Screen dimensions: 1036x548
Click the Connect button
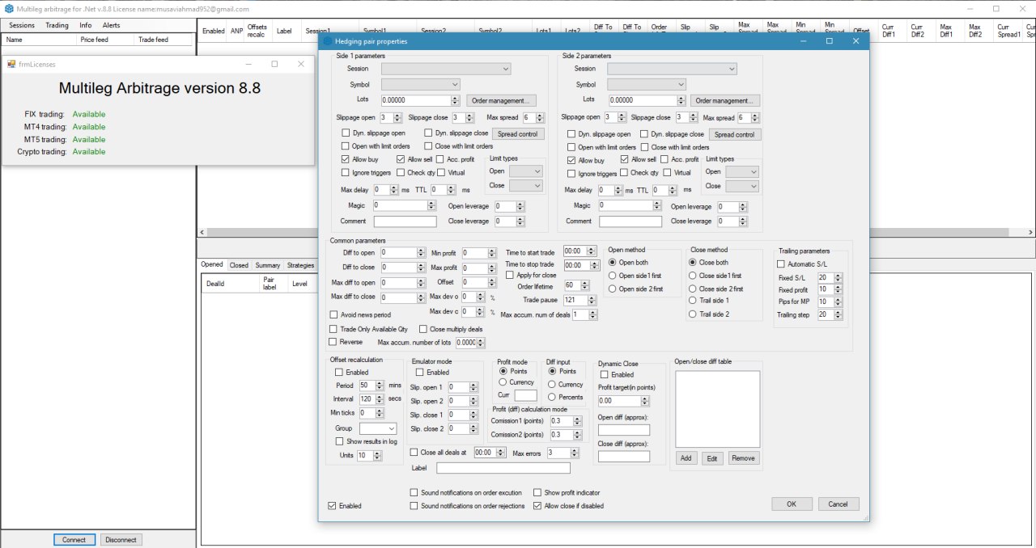[74, 540]
